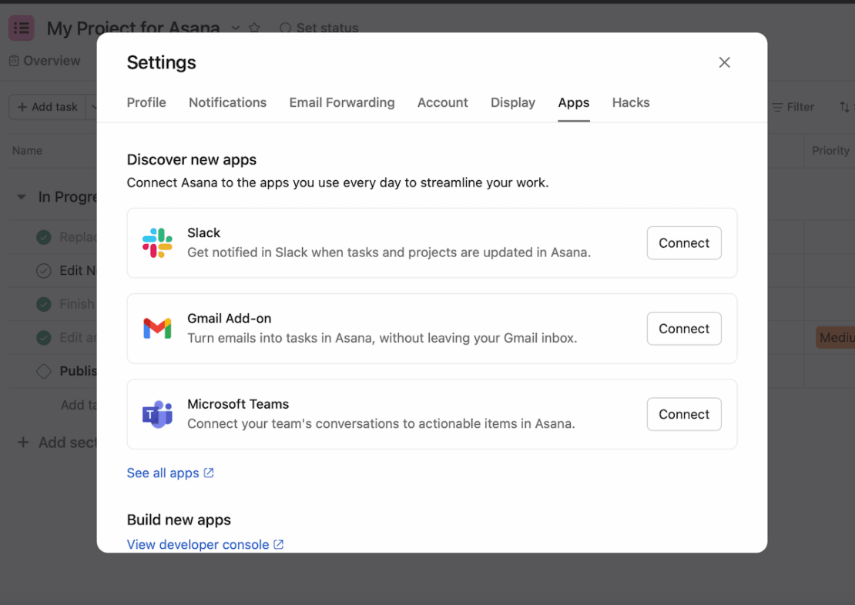Click the See all apps link
Screen dimensions: 855x605
[x=163, y=473]
